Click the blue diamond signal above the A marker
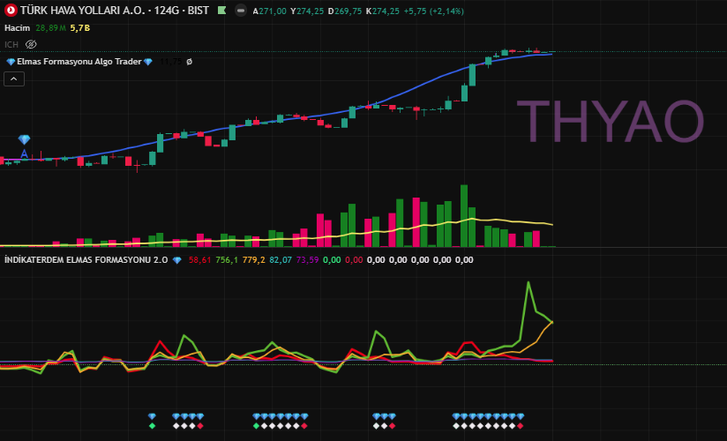Screen dimensions: 727x441 [x=24, y=139]
